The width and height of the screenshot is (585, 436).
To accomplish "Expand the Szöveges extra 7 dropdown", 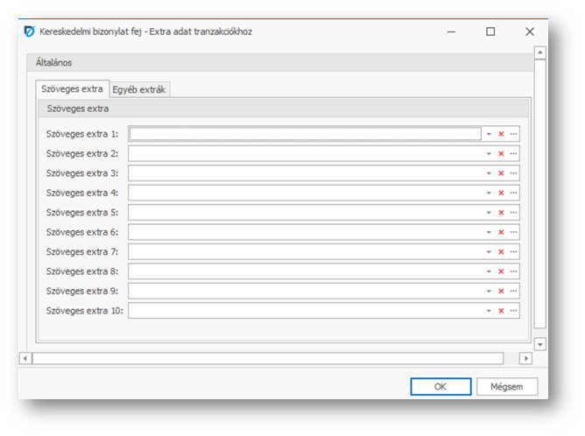I will tap(489, 252).
